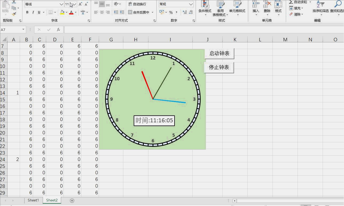Click accounting number format icon
This screenshot has width=344, height=206.
161,12
